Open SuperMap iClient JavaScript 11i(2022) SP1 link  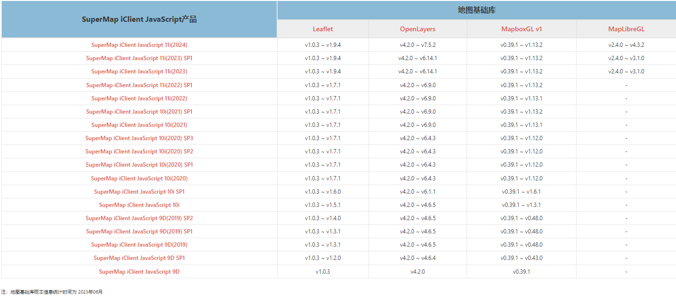pyautogui.click(x=139, y=85)
